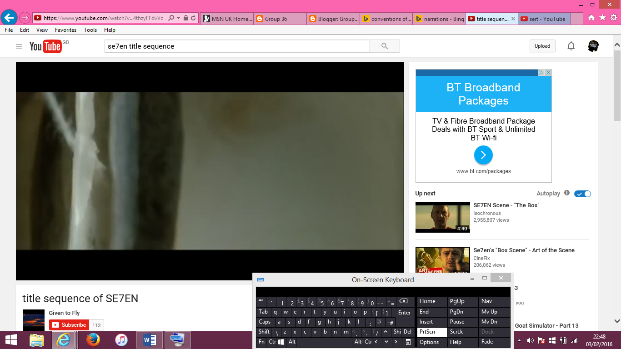Toggle ScrLk key on On-Screen Keyboard
The width and height of the screenshot is (621, 349).
click(463, 332)
